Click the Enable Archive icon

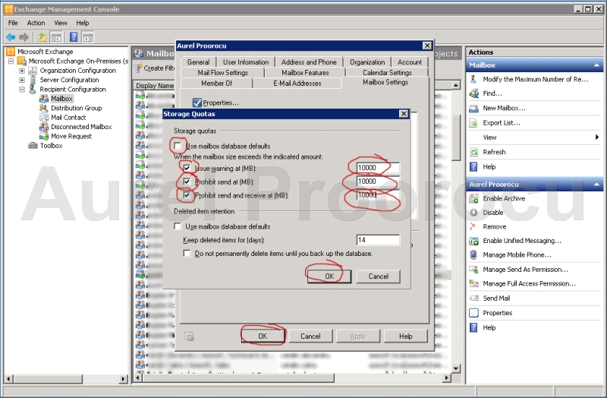pyautogui.click(x=473, y=198)
